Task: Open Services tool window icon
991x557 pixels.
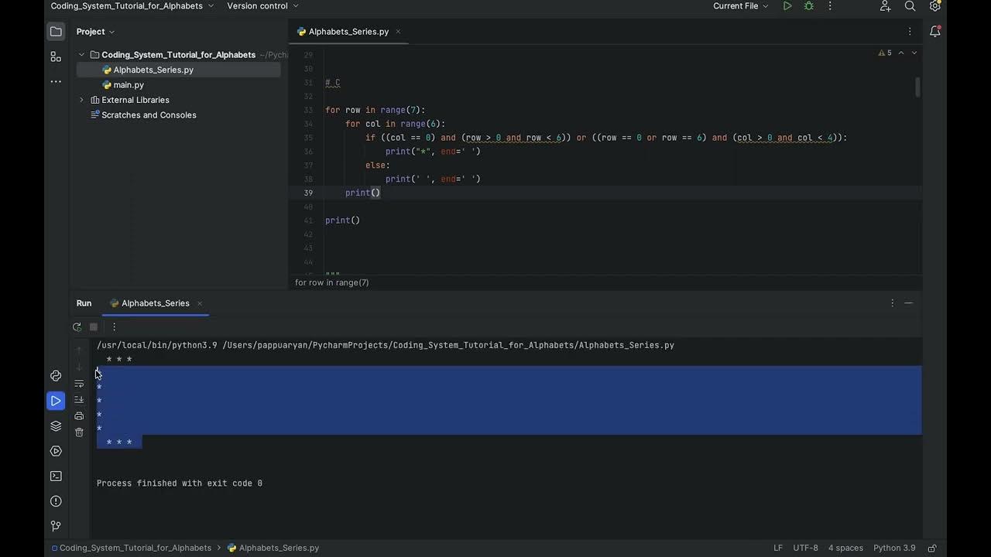Action: point(56,451)
